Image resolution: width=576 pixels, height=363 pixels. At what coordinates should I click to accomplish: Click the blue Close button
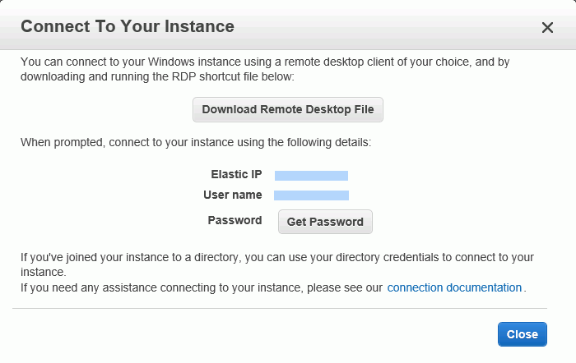(x=523, y=334)
